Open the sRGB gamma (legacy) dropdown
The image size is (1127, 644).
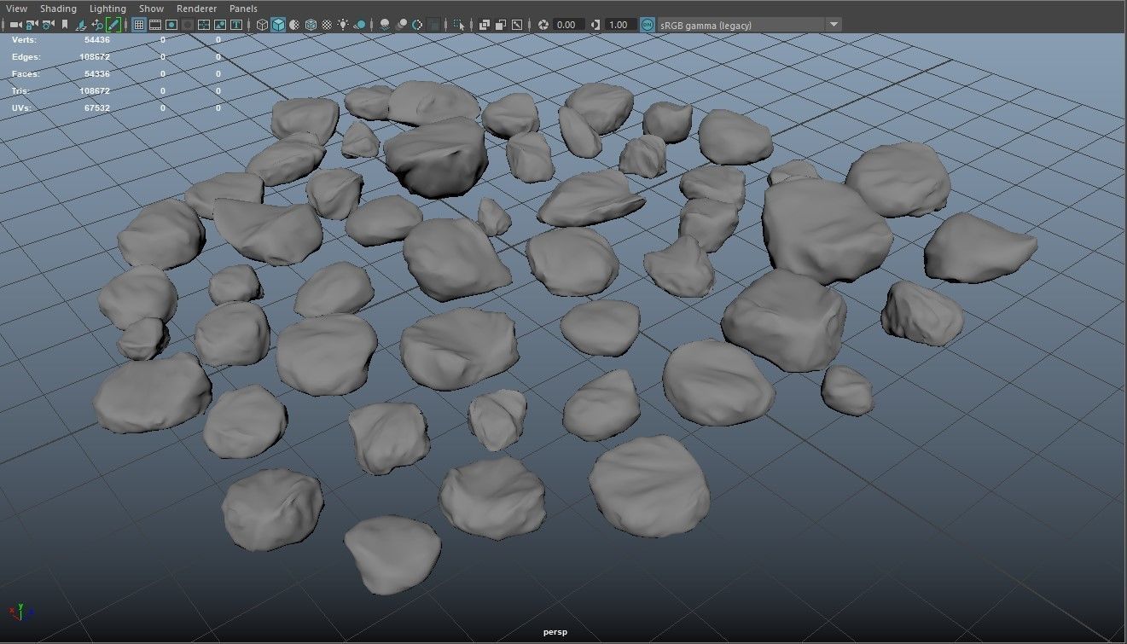click(x=749, y=25)
